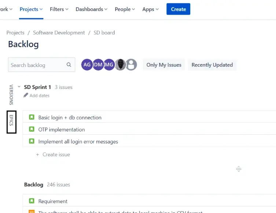Open the Projects dropdown menu
Image resolution: width=276 pixels, height=213 pixels.
(31, 9)
